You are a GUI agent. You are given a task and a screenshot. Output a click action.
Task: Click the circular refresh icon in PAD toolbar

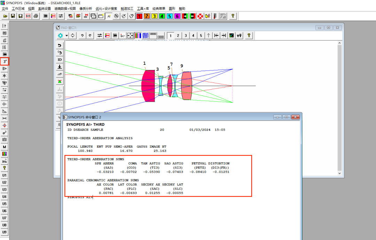coord(72,36)
